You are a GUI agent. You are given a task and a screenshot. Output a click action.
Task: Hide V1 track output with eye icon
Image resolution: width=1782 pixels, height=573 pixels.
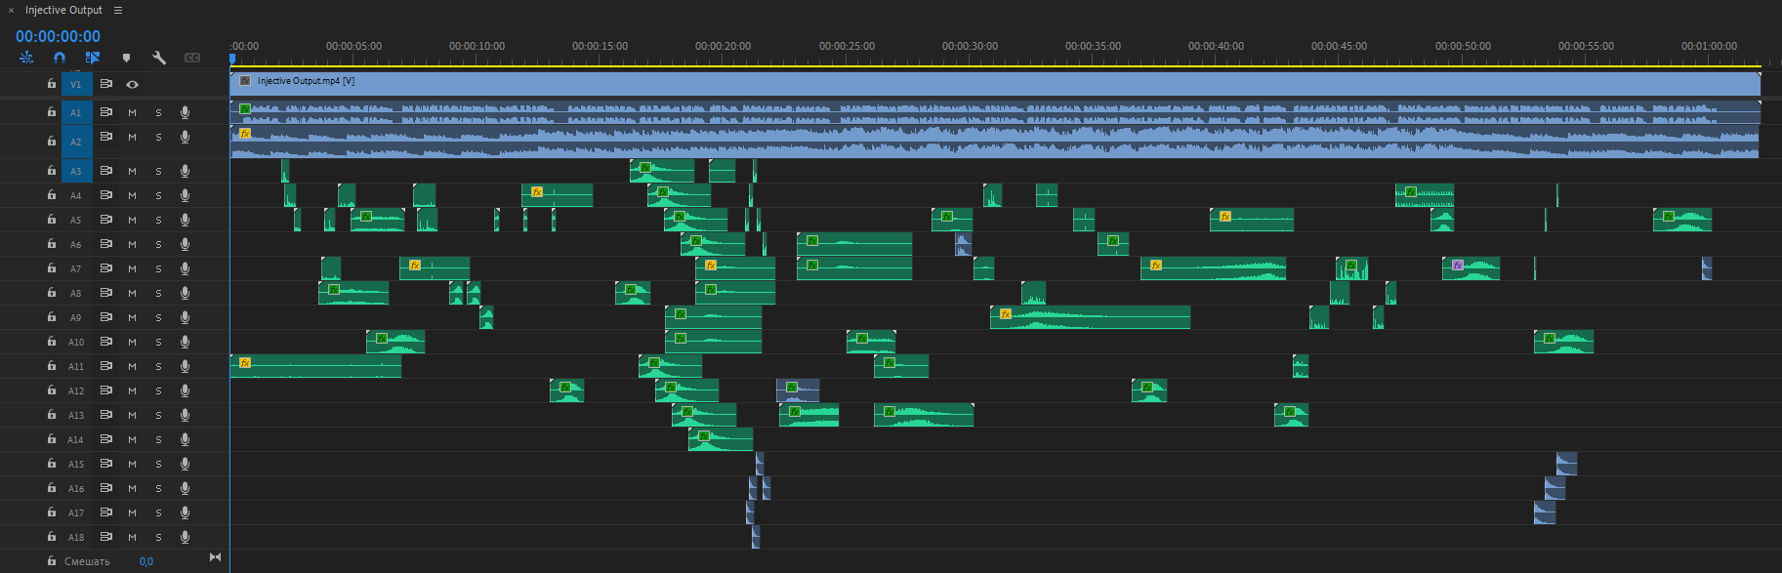point(133,85)
